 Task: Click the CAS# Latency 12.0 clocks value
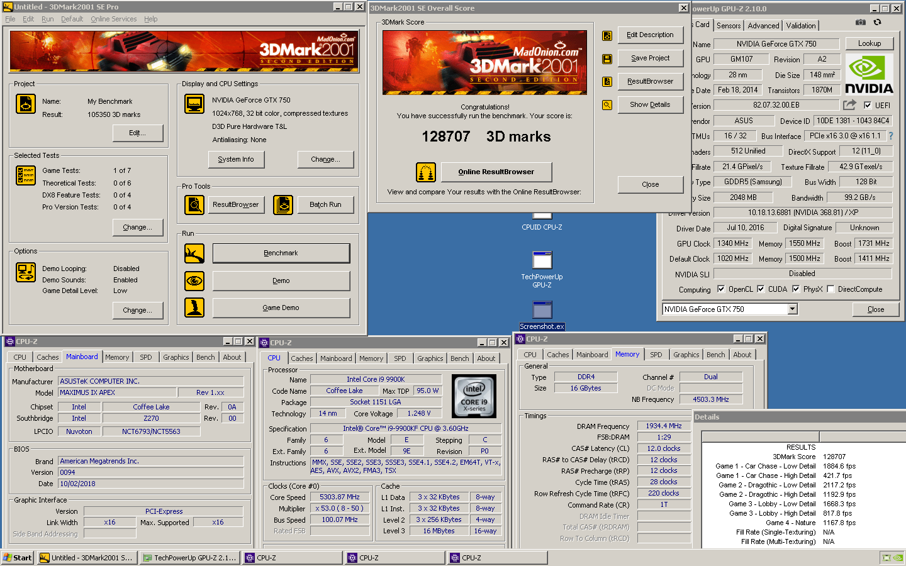pyautogui.click(x=664, y=448)
